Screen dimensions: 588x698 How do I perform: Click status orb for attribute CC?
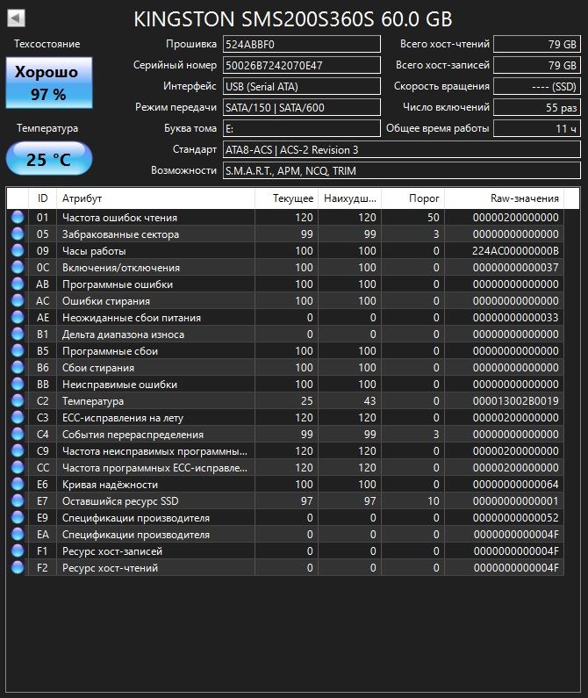tap(18, 467)
